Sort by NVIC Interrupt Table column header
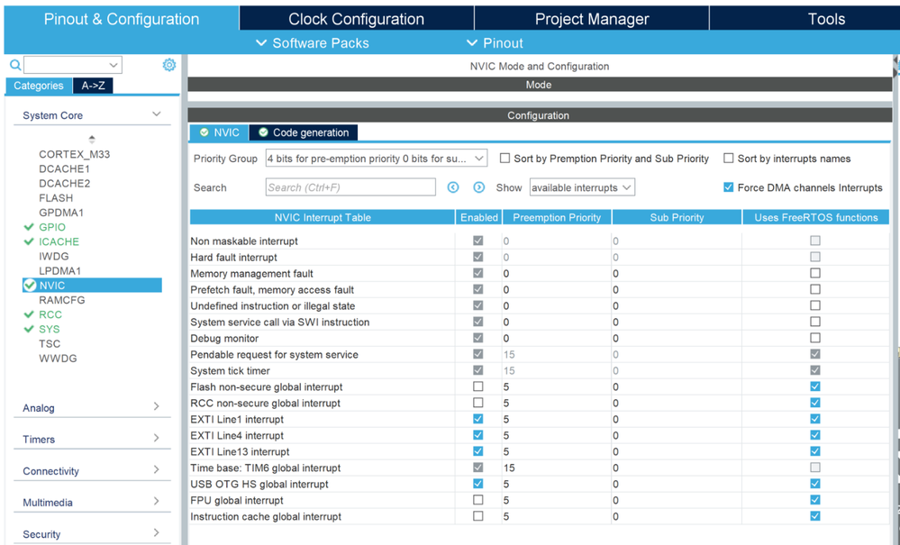Viewport: 900px width, 545px height. pyautogui.click(x=322, y=217)
